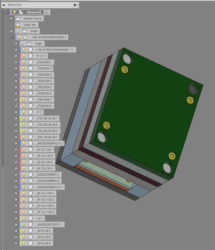The height and width of the screenshot is (250, 215).
Task: Hide component _TD28100:4 via light bulb
Action: click(x=24, y=106)
